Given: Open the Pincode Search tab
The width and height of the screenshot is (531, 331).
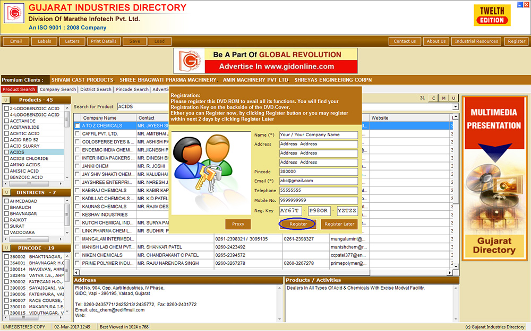Looking at the screenshot, I should pyautogui.click(x=132, y=90).
